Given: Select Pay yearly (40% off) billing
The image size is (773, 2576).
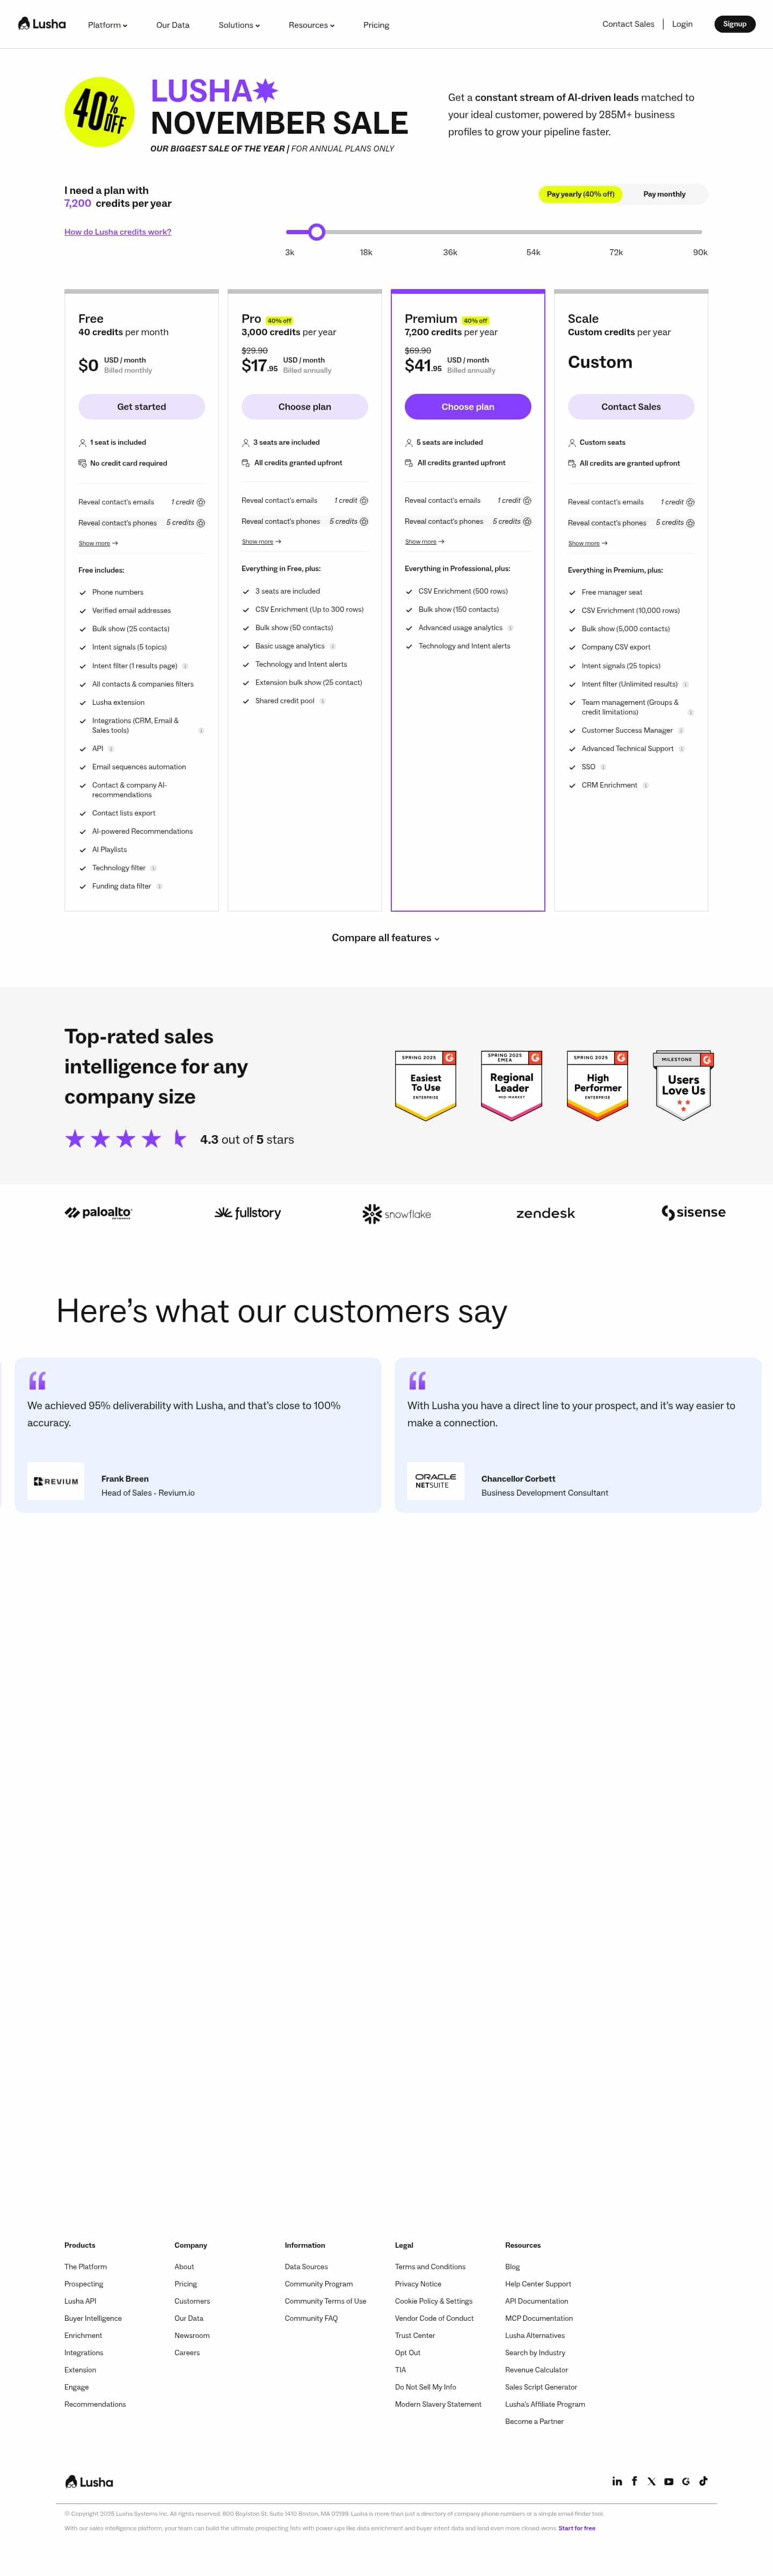Looking at the screenshot, I should 580,194.
